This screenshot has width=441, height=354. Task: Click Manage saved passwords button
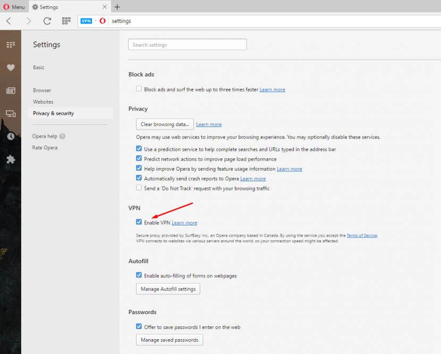pyautogui.click(x=169, y=340)
